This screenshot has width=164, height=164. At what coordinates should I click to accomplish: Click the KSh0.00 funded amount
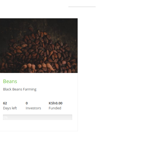coord(55,103)
